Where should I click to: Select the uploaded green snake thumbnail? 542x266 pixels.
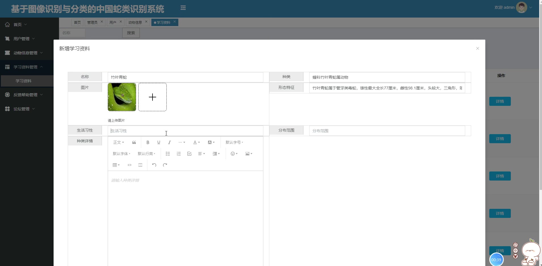point(122,97)
